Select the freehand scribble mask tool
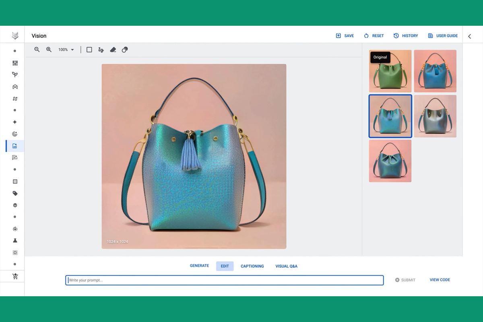483x322 pixels. tap(101, 50)
